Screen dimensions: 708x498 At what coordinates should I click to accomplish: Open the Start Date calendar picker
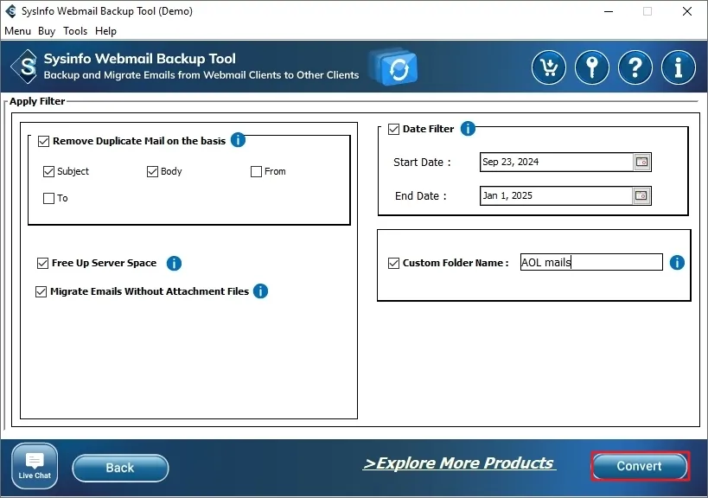click(x=641, y=162)
